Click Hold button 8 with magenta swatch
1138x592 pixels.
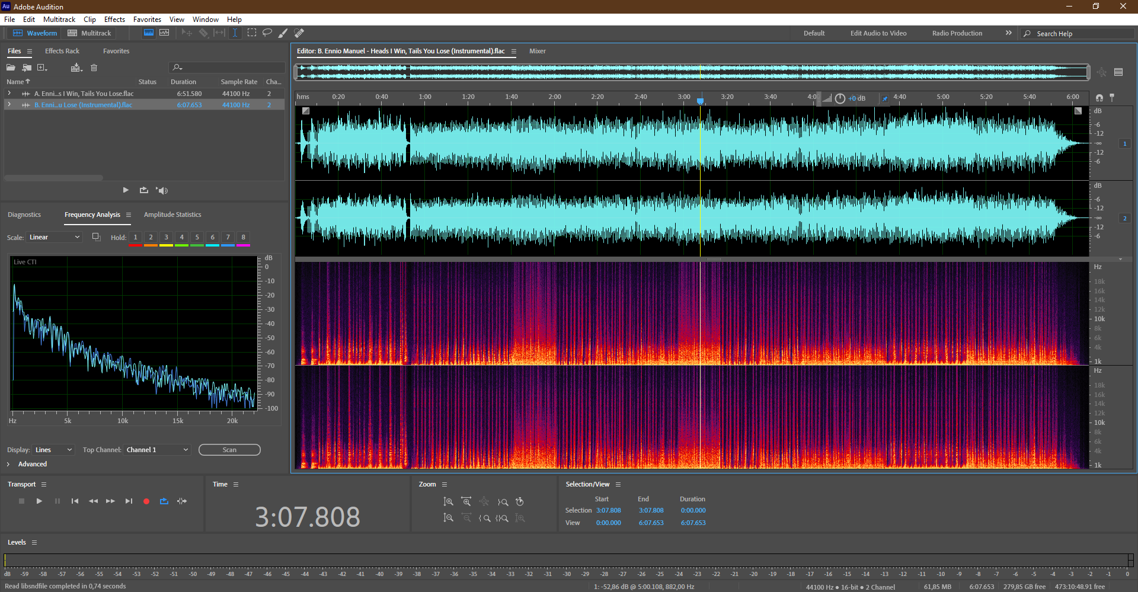click(x=243, y=238)
